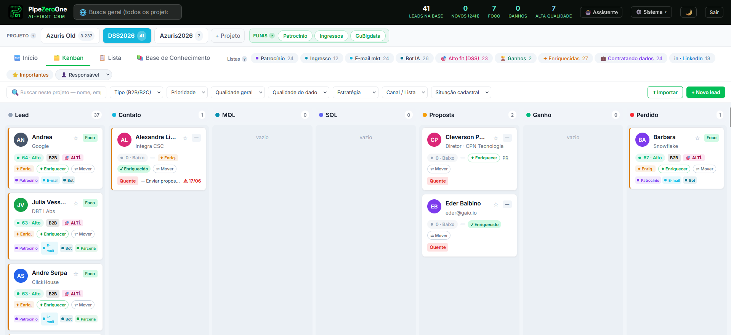
Task: Open the Estratégia dropdown
Action: pos(355,92)
